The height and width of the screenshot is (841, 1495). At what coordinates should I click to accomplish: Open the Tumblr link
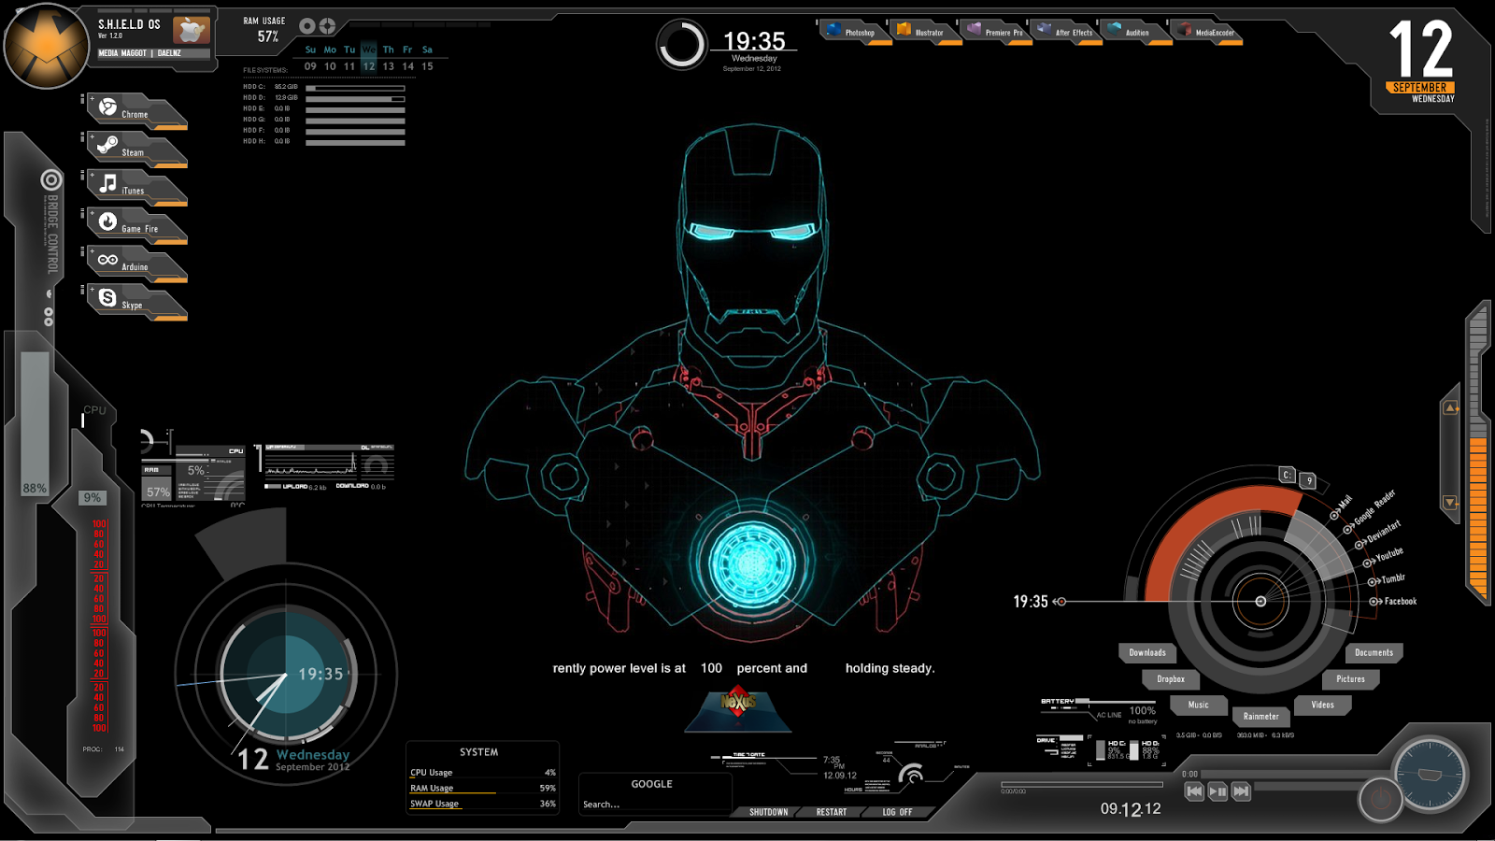(x=1388, y=580)
